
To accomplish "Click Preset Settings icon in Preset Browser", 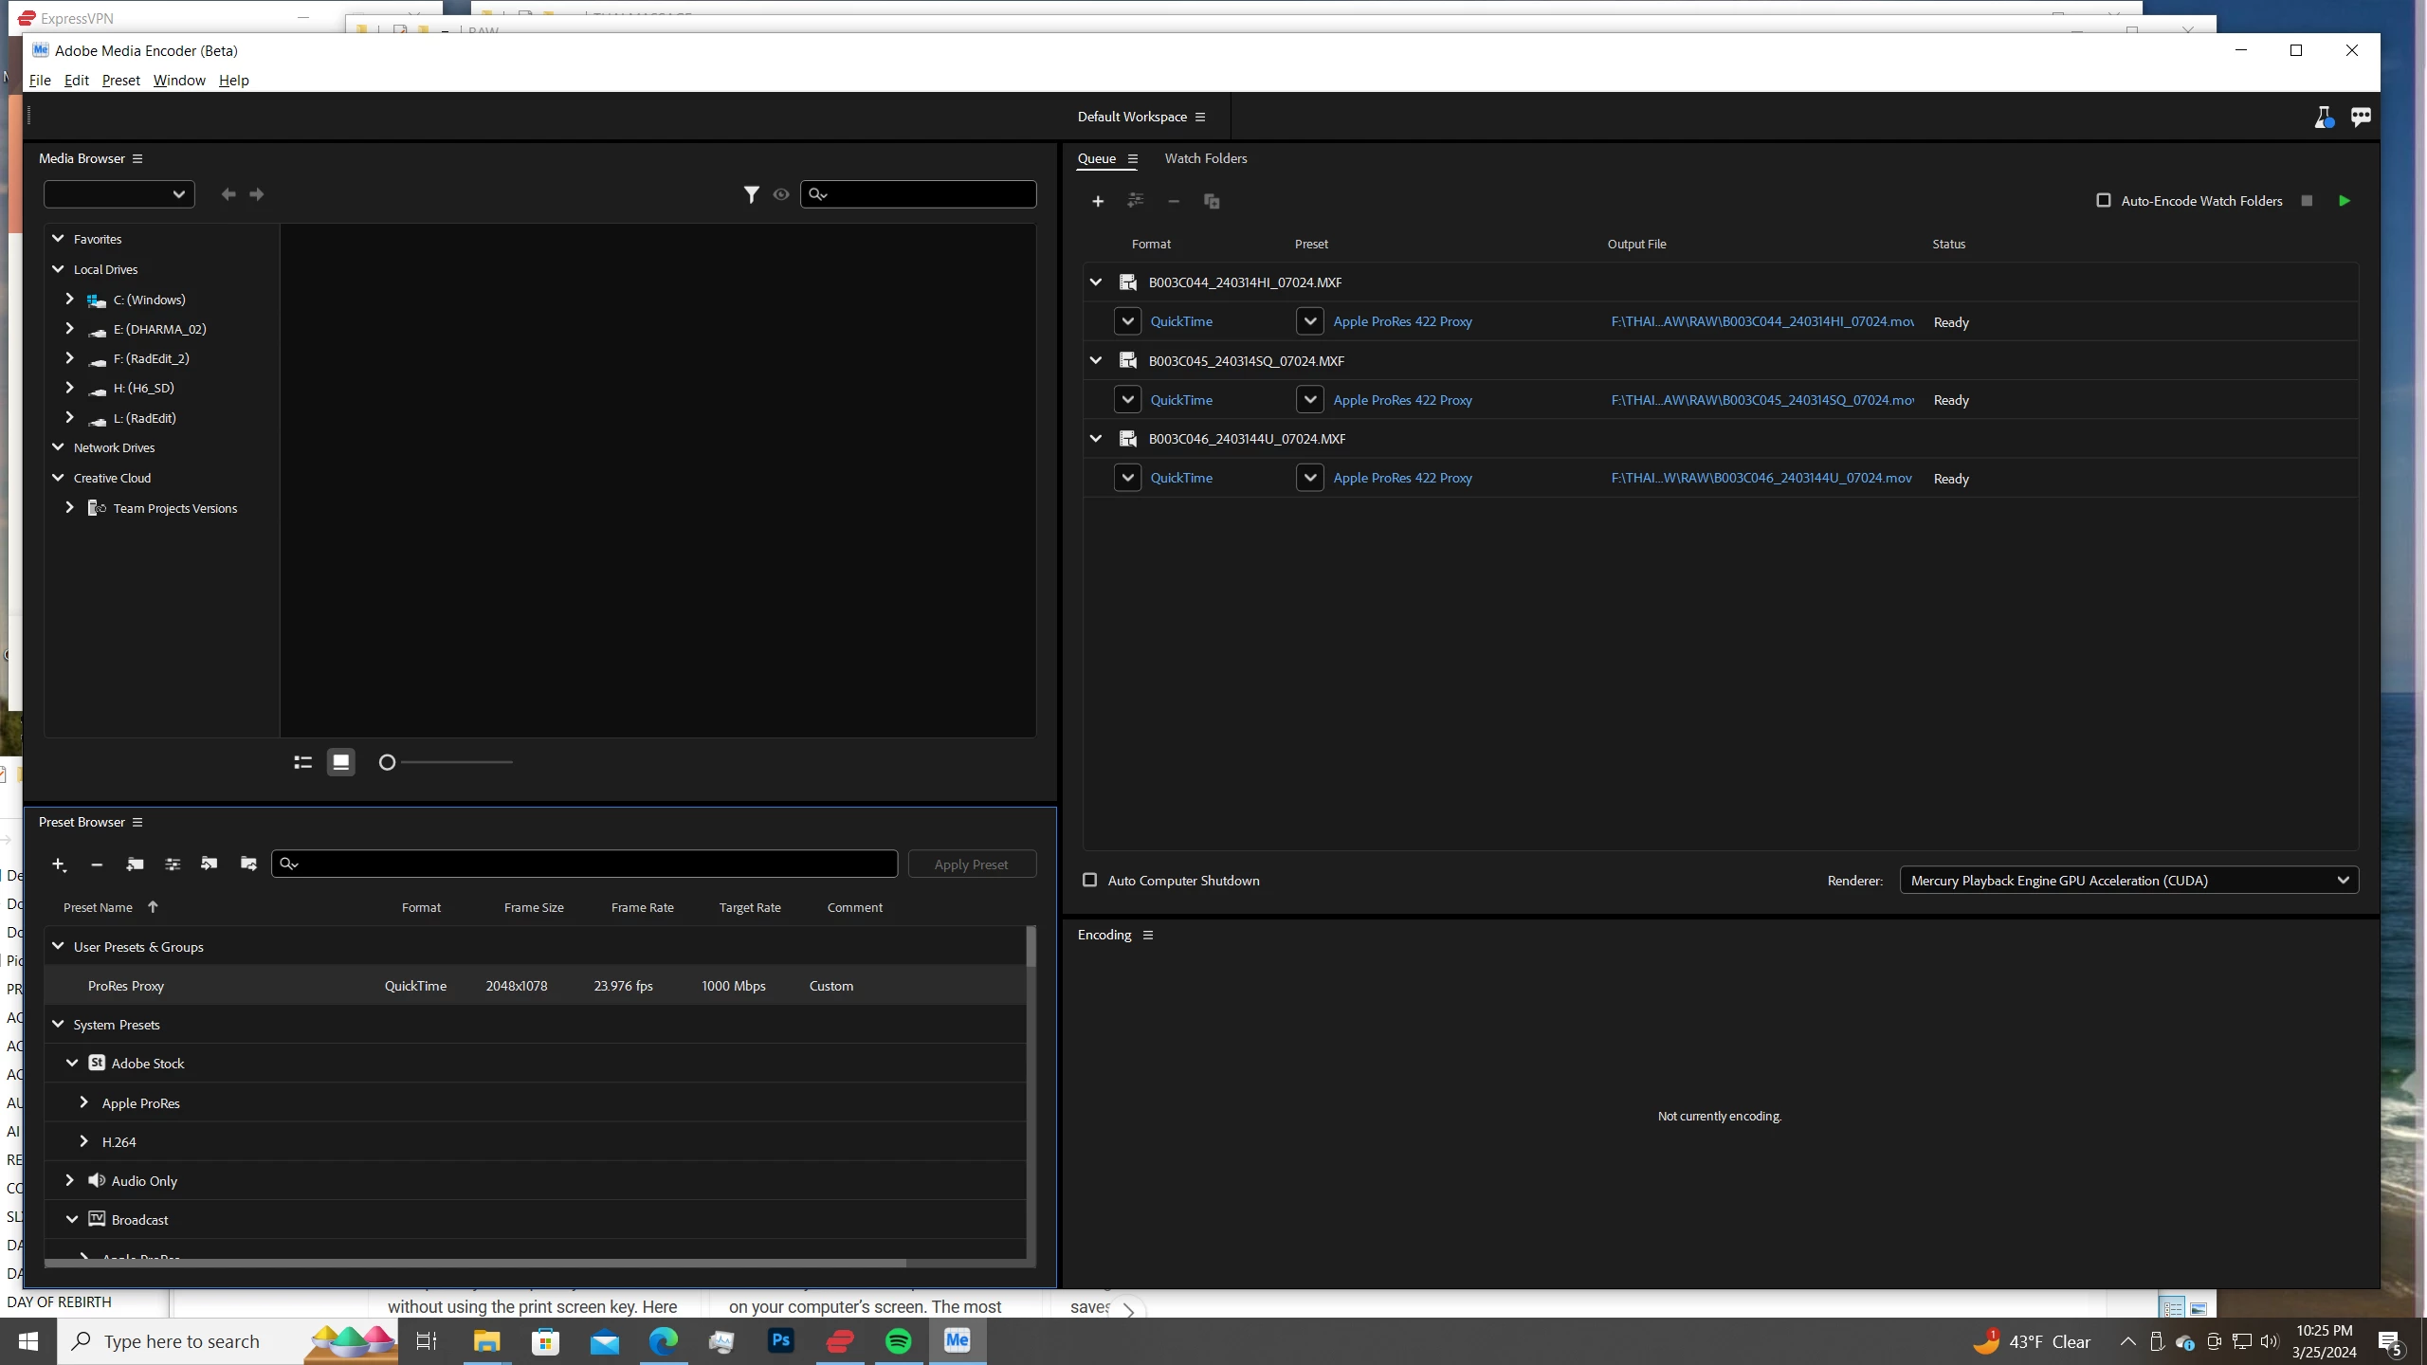I will (x=172, y=864).
